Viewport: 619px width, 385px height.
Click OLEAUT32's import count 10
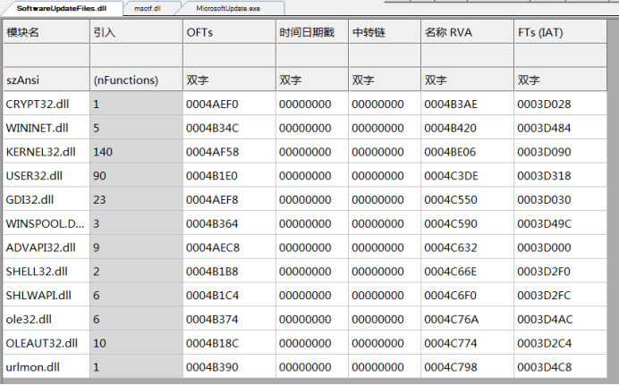[x=136, y=343]
